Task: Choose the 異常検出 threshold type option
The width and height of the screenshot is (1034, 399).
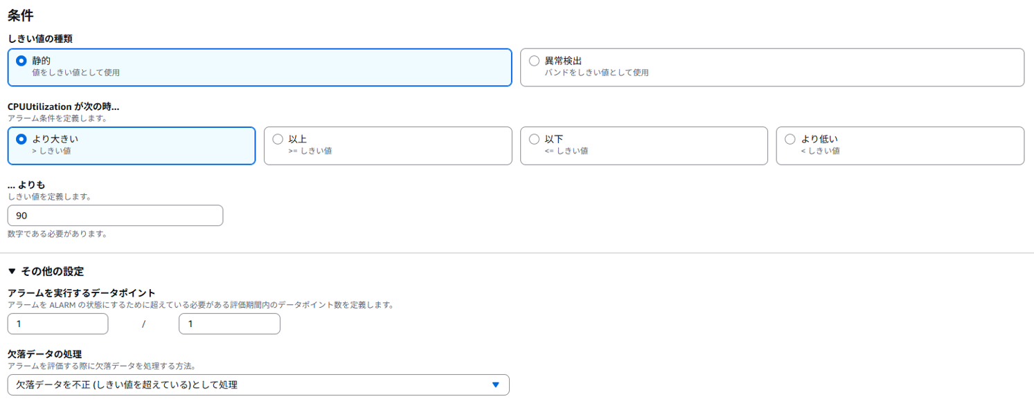Action: (534, 61)
